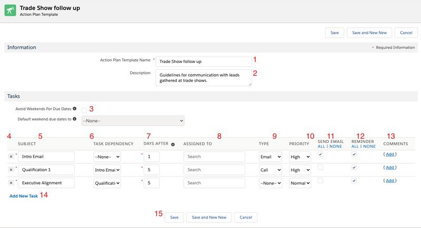Click the green Action Plan Template telescope icon
Viewport: 421px width, 228px height.
[10, 11]
